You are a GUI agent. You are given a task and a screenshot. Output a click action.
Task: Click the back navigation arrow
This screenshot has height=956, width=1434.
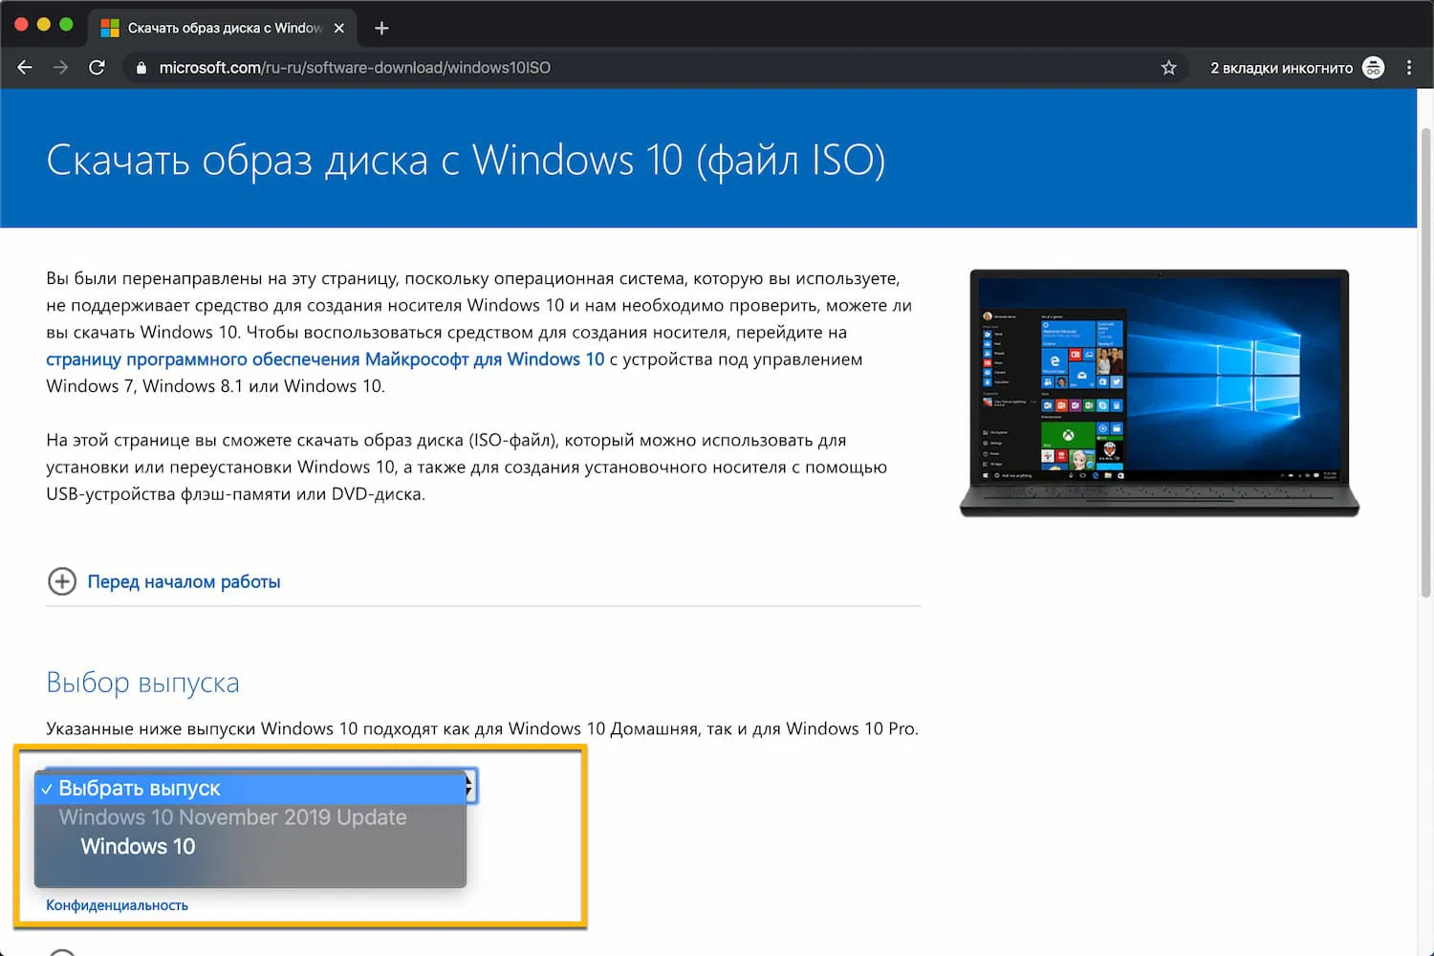click(24, 67)
